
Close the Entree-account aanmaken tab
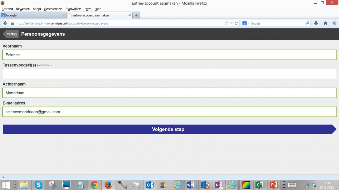tap(129, 15)
